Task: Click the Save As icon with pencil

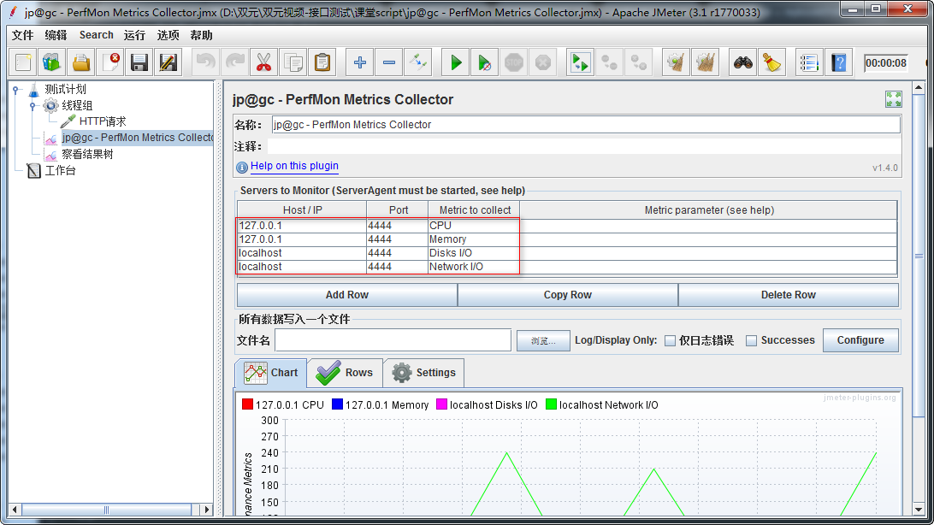Action: (168, 62)
